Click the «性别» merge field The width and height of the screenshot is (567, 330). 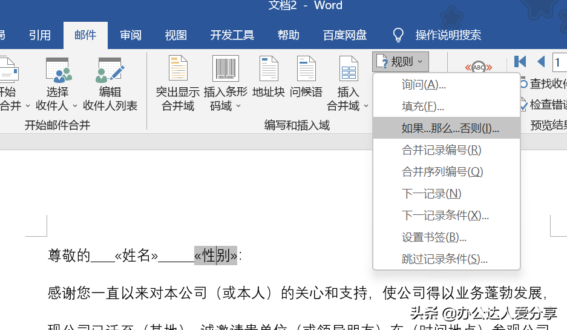point(215,256)
